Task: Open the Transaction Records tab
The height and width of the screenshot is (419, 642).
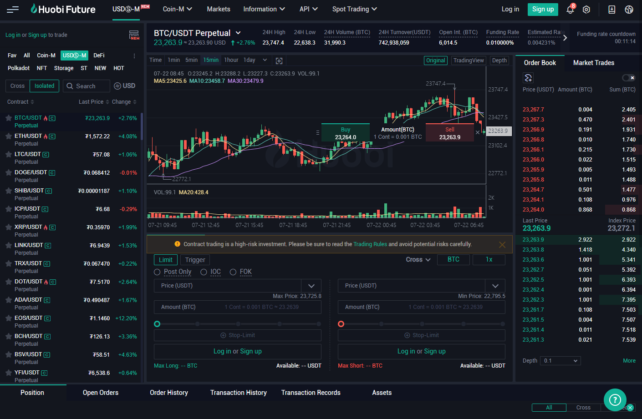Action: [311, 393]
